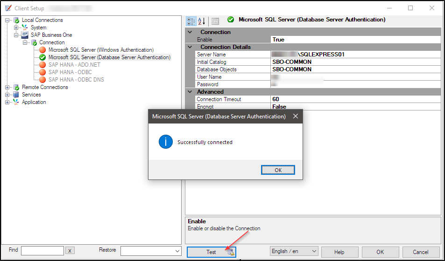Click SAP Business One logo icon
Image resolution: width=445 pixels, height=261 pixels.
pos(25,35)
